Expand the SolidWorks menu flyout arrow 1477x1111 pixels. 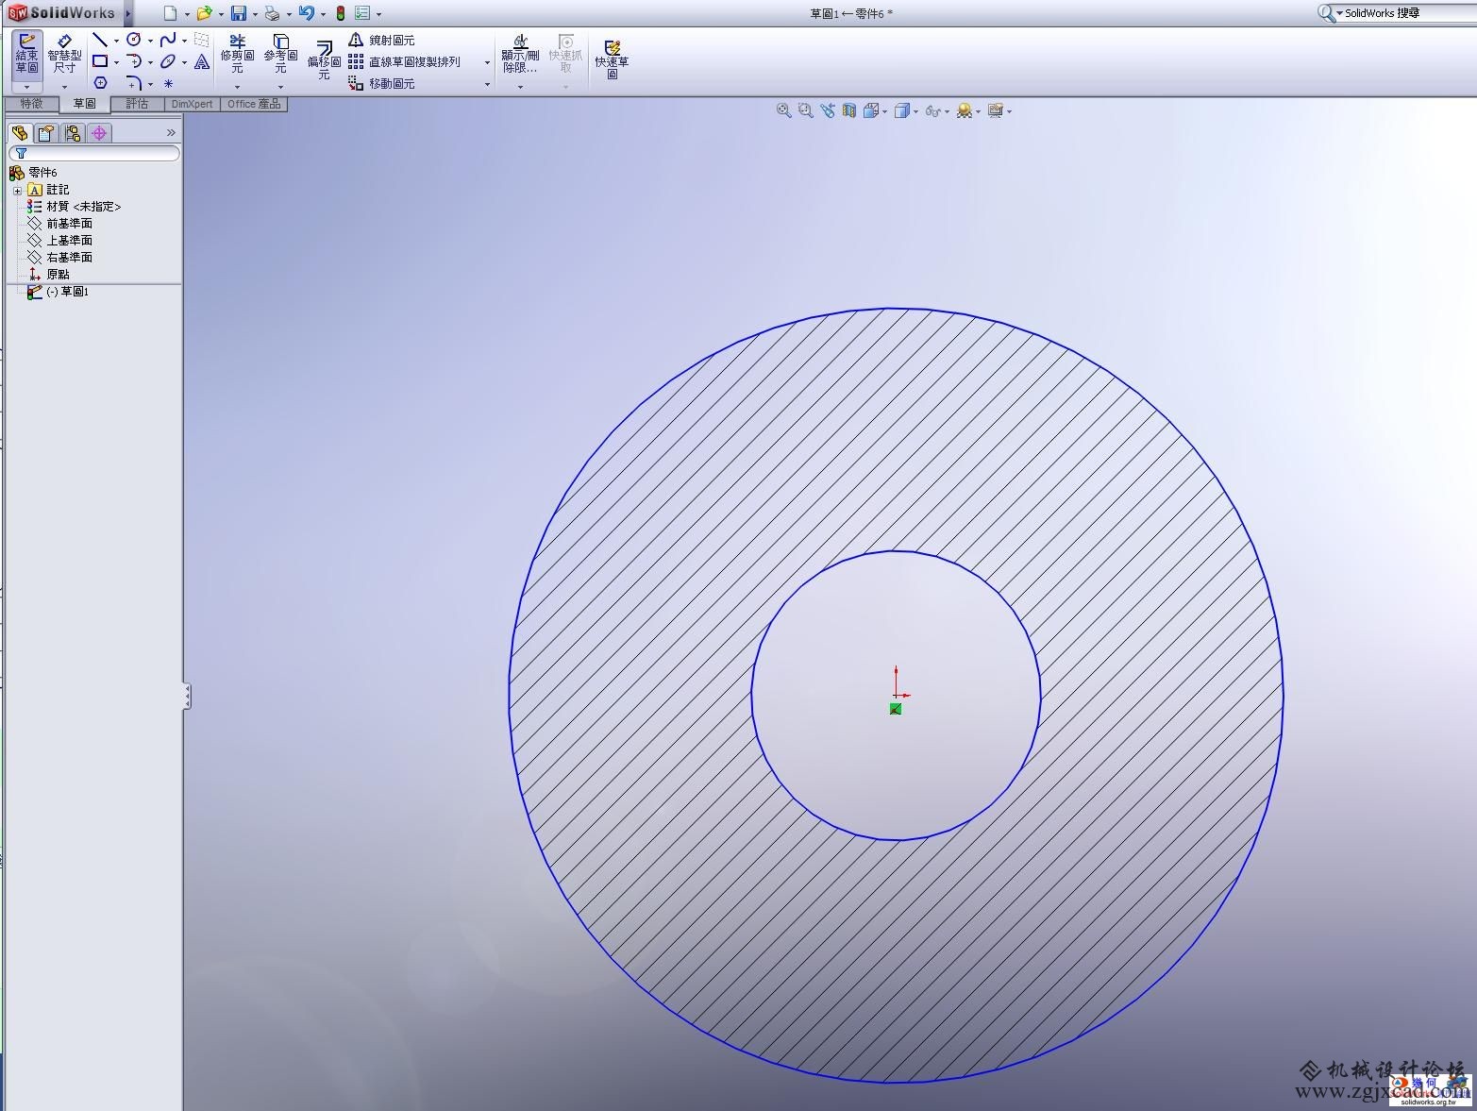(x=128, y=13)
